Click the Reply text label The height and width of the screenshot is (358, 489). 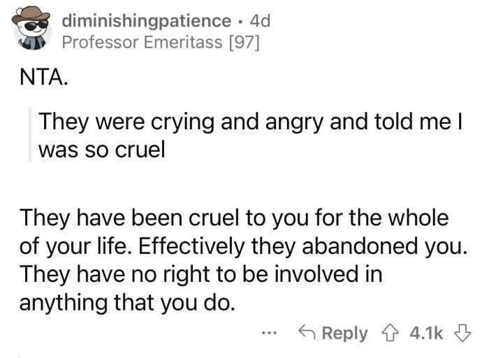tap(344, 334)
